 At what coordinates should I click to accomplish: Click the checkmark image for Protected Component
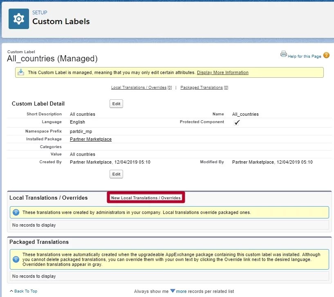[237, 122]
